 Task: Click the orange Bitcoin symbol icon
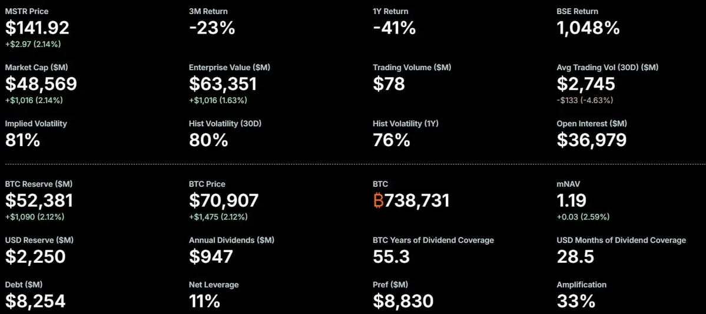[378, 200]
